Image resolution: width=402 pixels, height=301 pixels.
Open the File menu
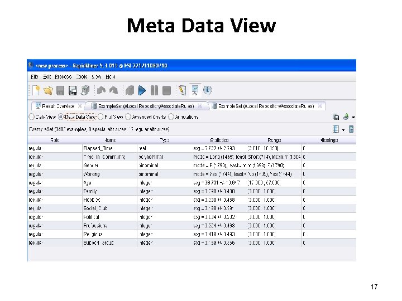[35, 77]
